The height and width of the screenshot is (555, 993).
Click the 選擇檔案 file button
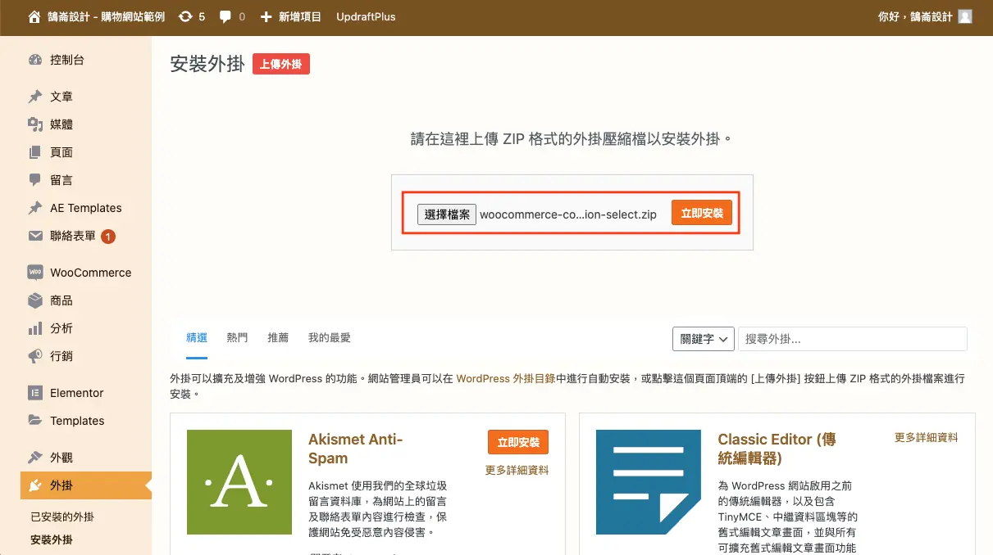tap(446, 214)
